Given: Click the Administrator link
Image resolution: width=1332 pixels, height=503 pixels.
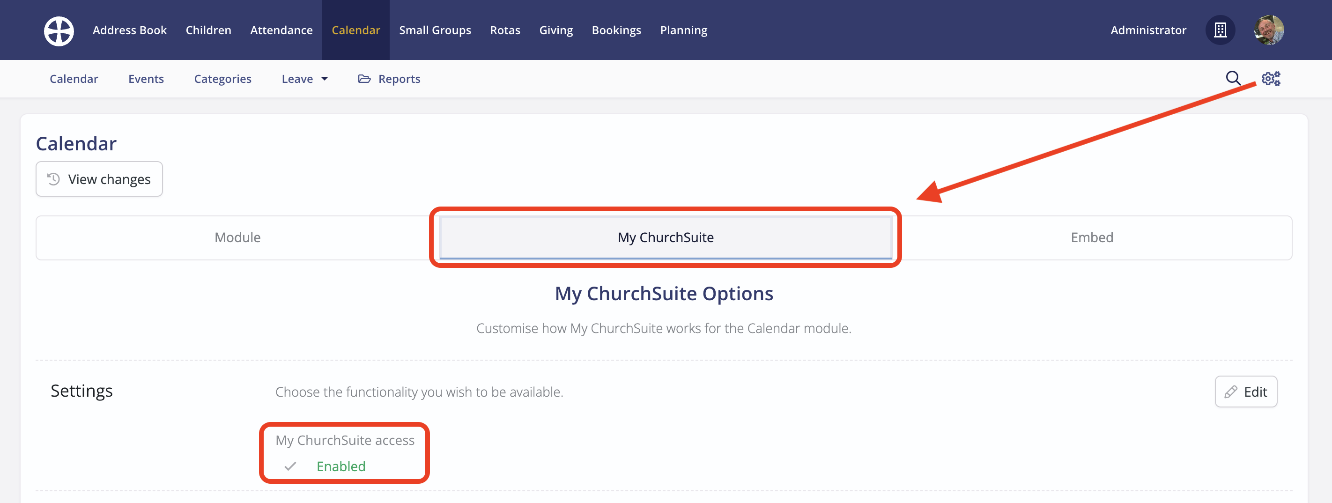Looking at the screenshot, I should (1148, 30).
